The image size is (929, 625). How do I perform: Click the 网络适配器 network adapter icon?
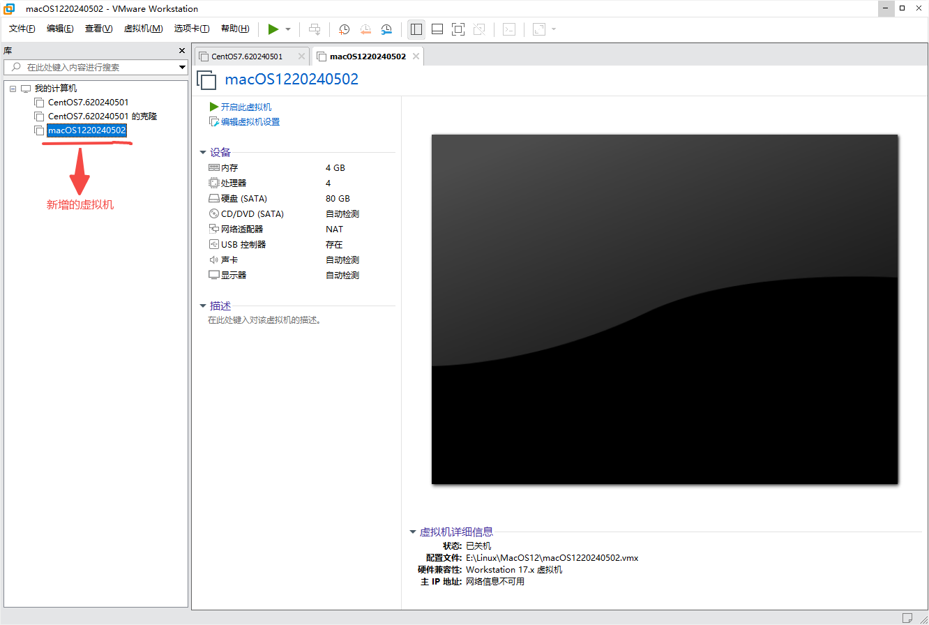(213, 229)
